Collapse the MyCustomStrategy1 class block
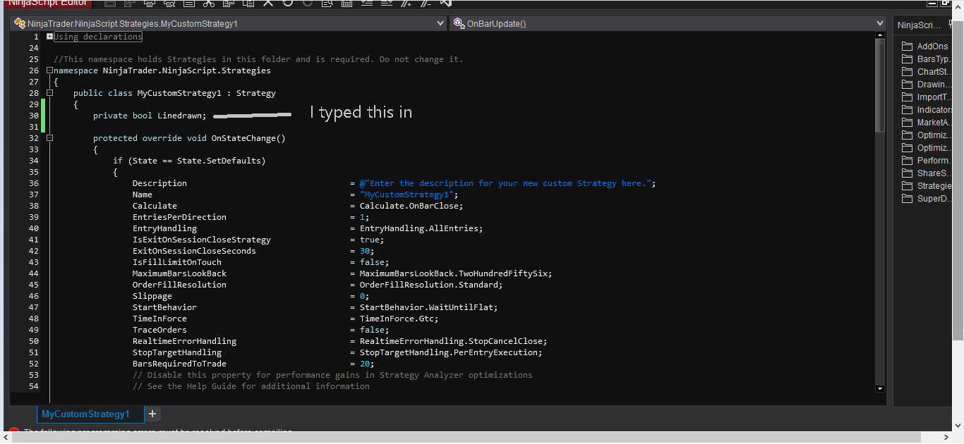 click(49, 93)
